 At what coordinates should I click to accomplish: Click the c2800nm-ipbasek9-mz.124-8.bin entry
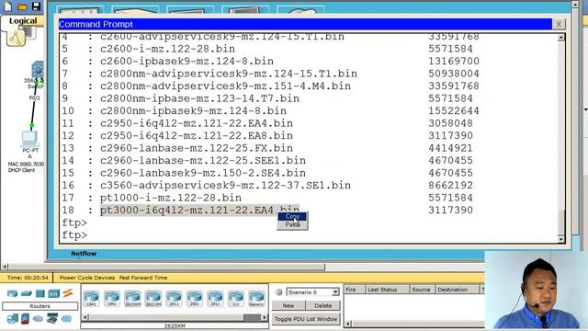193,110
